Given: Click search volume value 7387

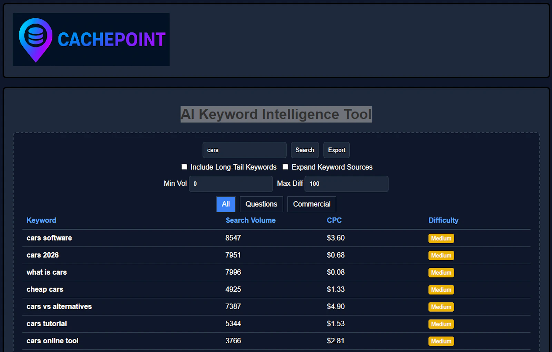Looking at the screenshot, I should click(x=233, y=306).
